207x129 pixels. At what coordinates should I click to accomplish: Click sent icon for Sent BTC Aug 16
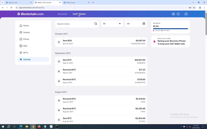pos(59,120)
